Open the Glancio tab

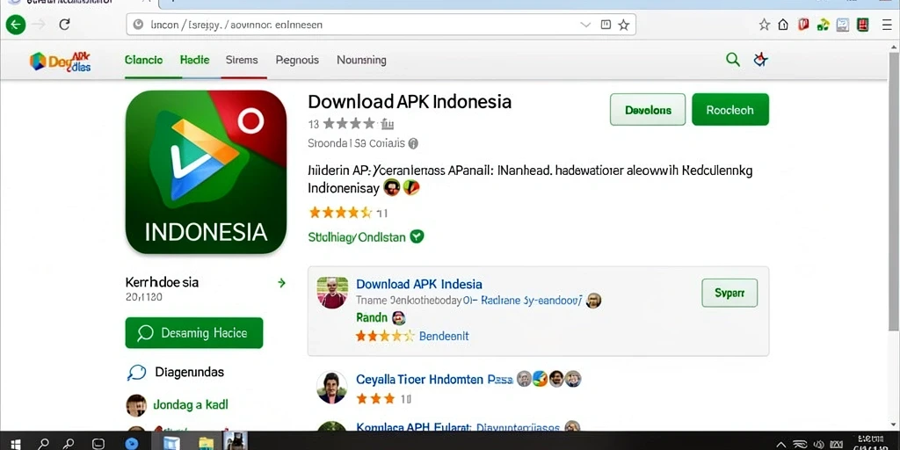pos(143,60)
